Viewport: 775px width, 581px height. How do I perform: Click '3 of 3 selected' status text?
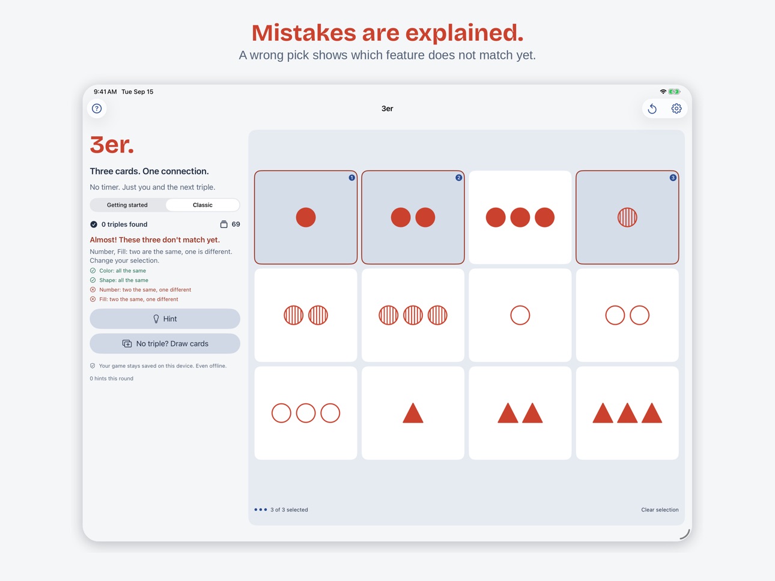tap(289, 510)
